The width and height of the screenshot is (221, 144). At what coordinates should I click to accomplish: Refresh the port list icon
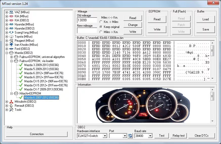point(130,136)
